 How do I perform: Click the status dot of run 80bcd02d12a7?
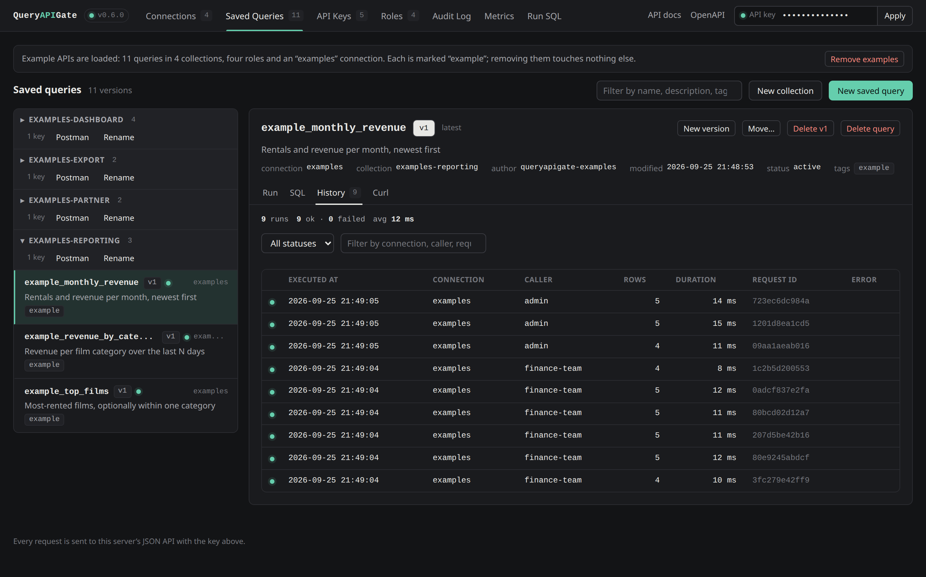(x=272, y=414)
